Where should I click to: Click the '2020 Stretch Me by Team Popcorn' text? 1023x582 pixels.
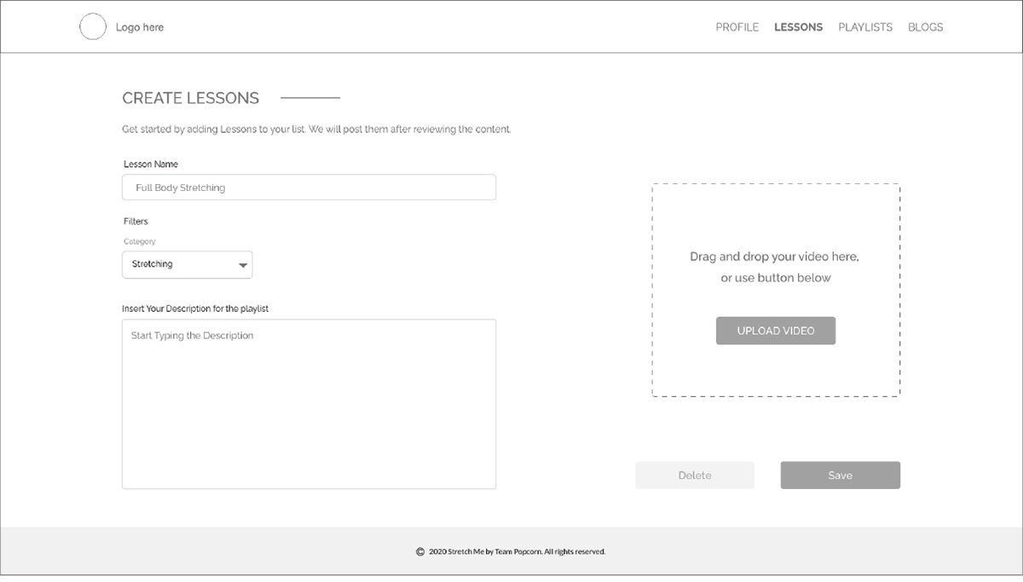point(517,552)
